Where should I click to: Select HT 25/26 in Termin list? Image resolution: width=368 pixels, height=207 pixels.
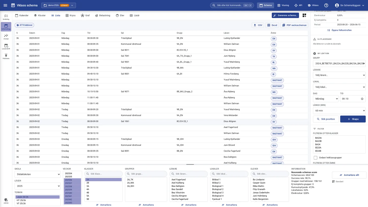click(x=38, y=200)
